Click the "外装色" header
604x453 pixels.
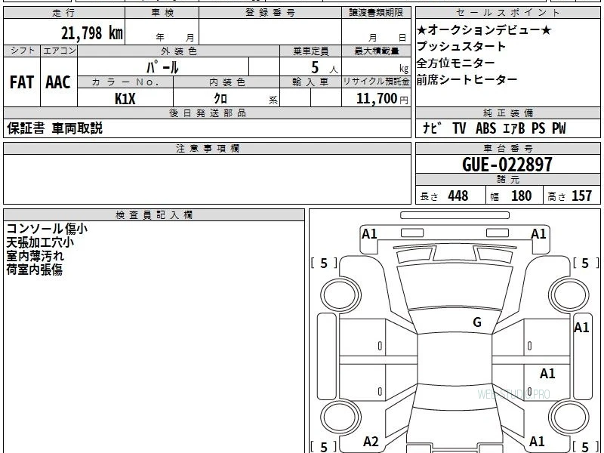[x=179, y=51]
